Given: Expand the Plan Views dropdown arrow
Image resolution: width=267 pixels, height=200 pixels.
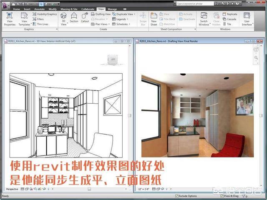Looking at the screenshot, I should coord(109,24).
